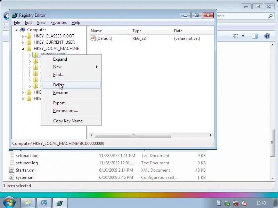Click the Computer icon in the tree
278x208 pixels.
click(x=23, y=30)
